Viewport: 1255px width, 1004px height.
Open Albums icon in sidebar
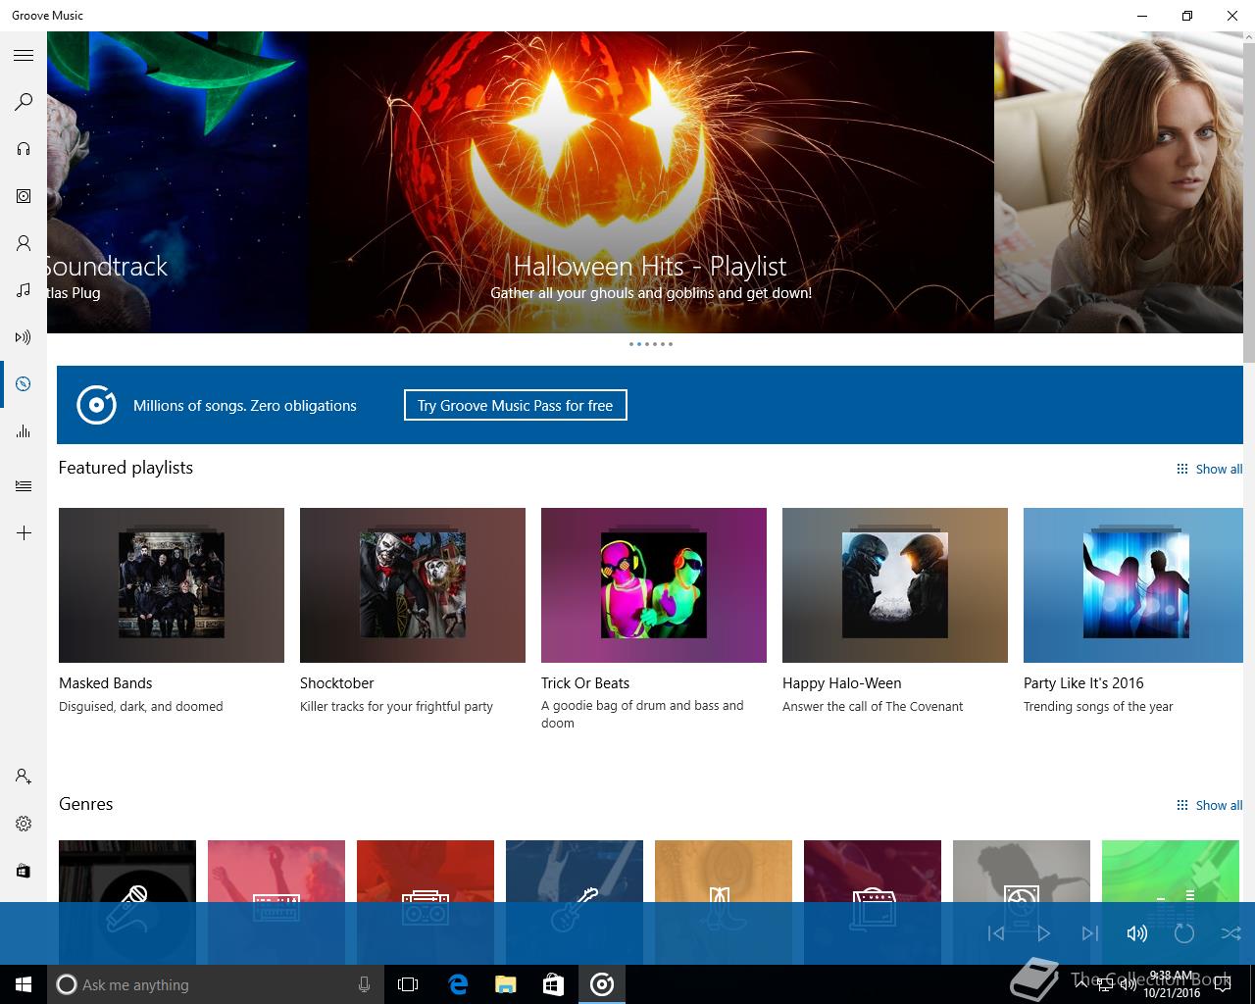[x=24, y=196]
